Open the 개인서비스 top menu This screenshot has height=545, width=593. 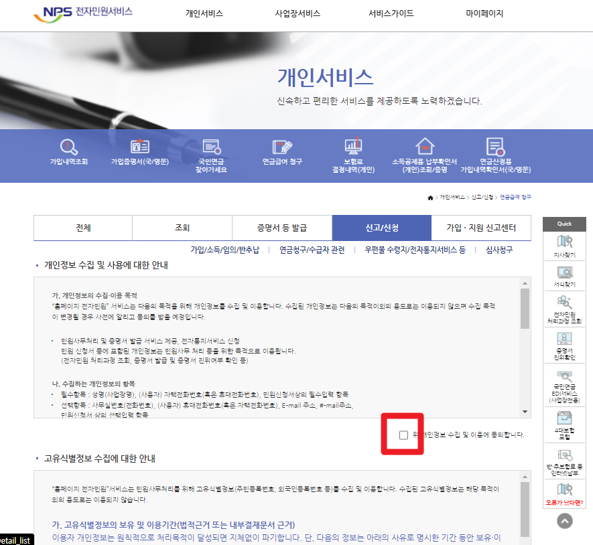click(x=204, y=13)
